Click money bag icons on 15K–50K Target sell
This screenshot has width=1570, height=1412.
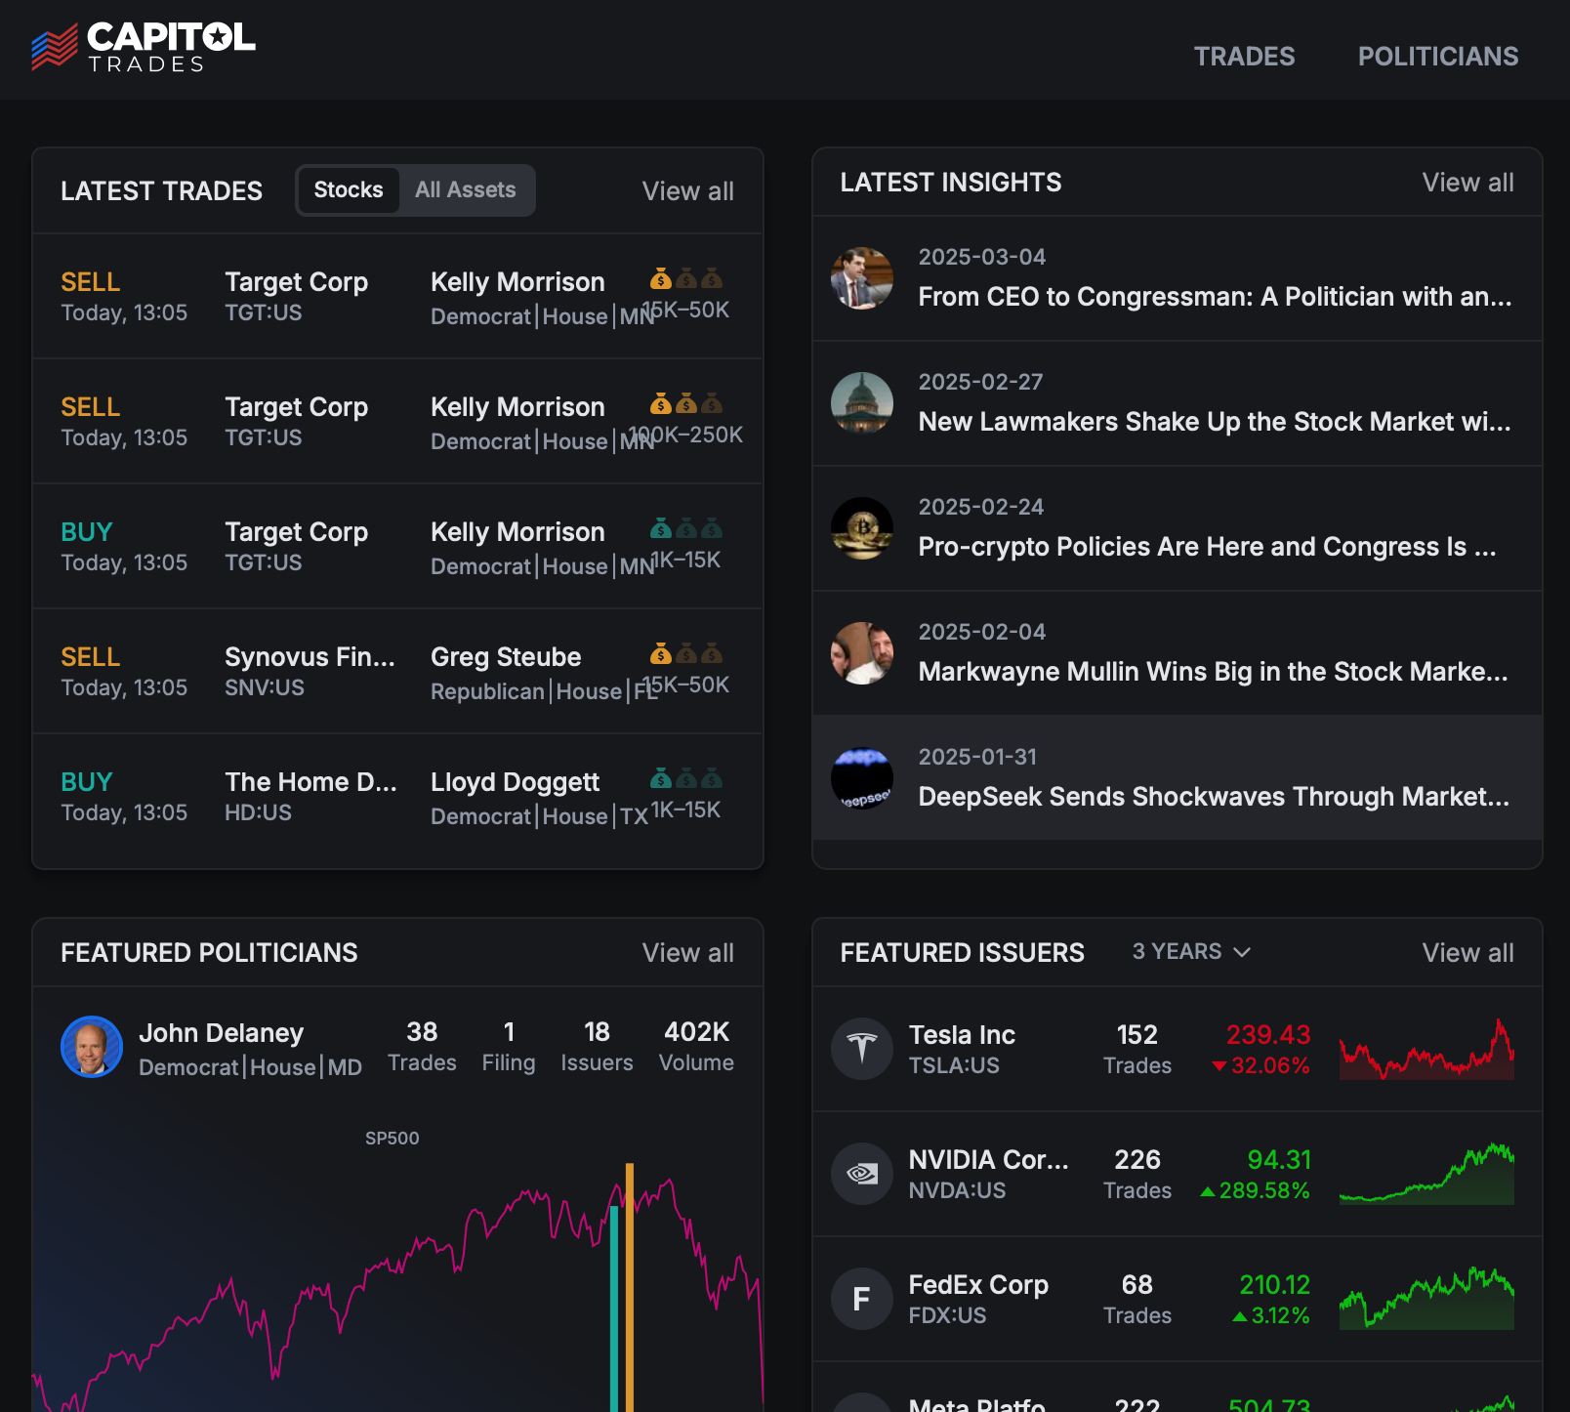pos(686,279)
